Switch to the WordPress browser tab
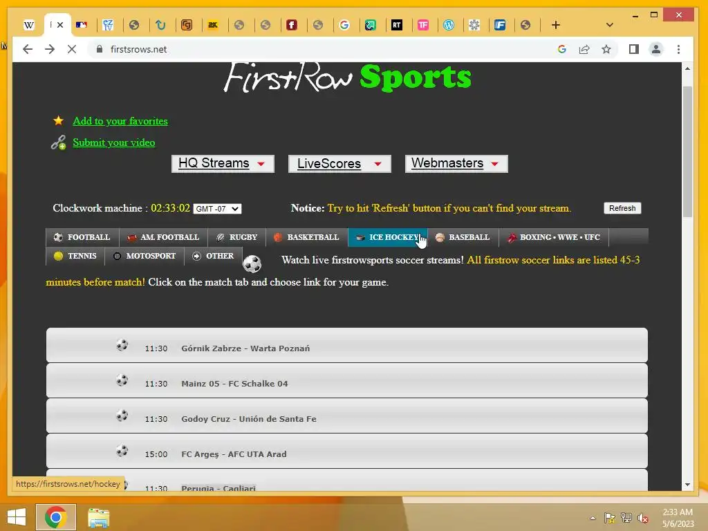Image resolution: width=708 pixels, height=531 pixels. tap(448, 26)
